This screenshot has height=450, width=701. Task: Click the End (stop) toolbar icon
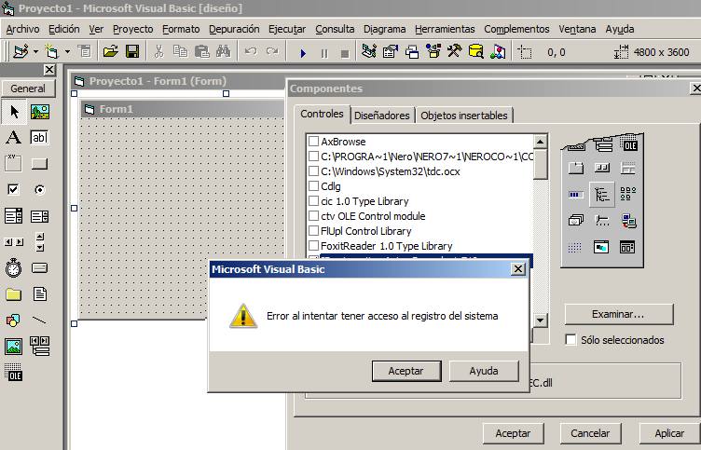click(x=345, y=54)
